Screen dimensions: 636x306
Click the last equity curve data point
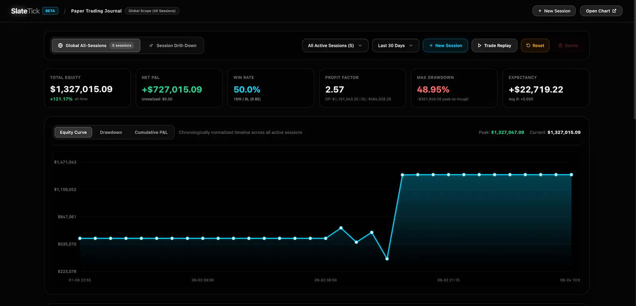pyautogui.click(x=571, y=174)
